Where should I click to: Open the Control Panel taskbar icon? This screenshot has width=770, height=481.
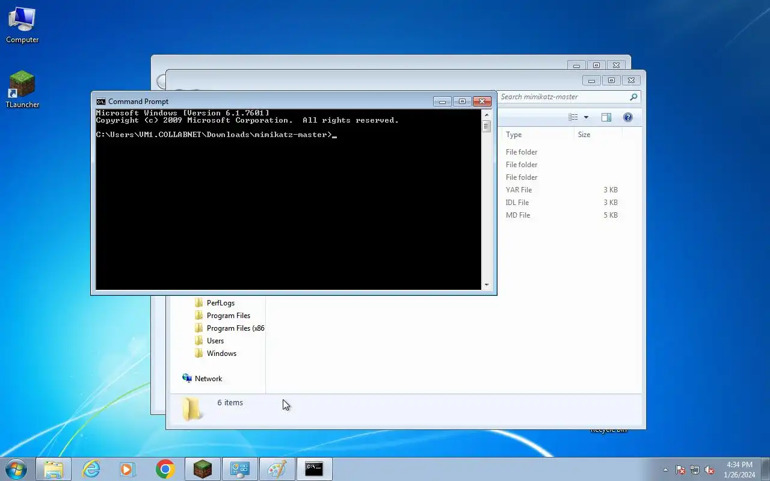(240, 469)
